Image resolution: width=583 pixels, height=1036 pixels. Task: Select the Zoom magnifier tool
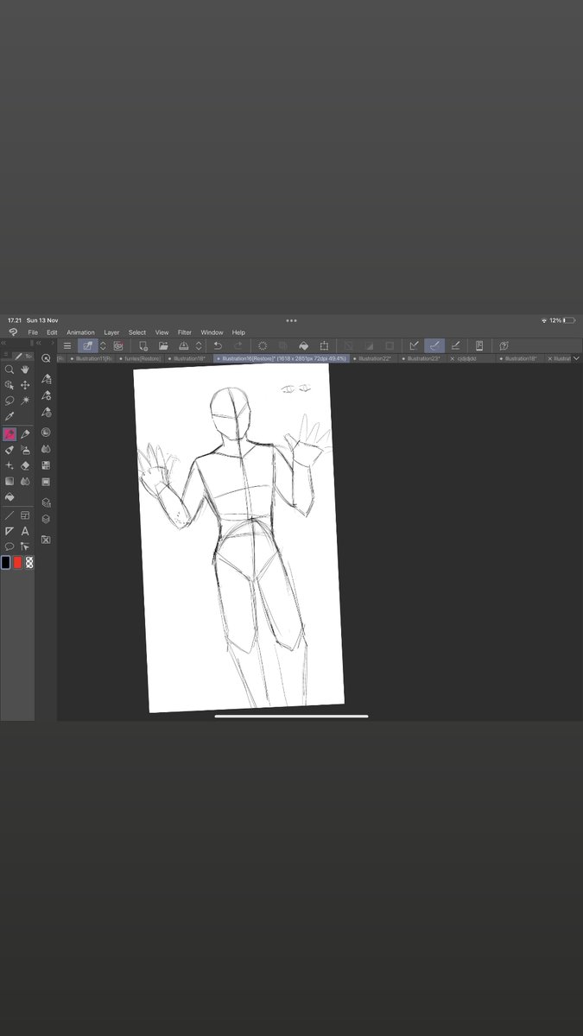(x=10, y=370)
